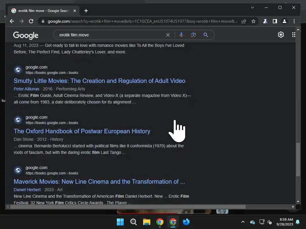Clear the search box with X icon
306x229 pixels.
point(168,35)
